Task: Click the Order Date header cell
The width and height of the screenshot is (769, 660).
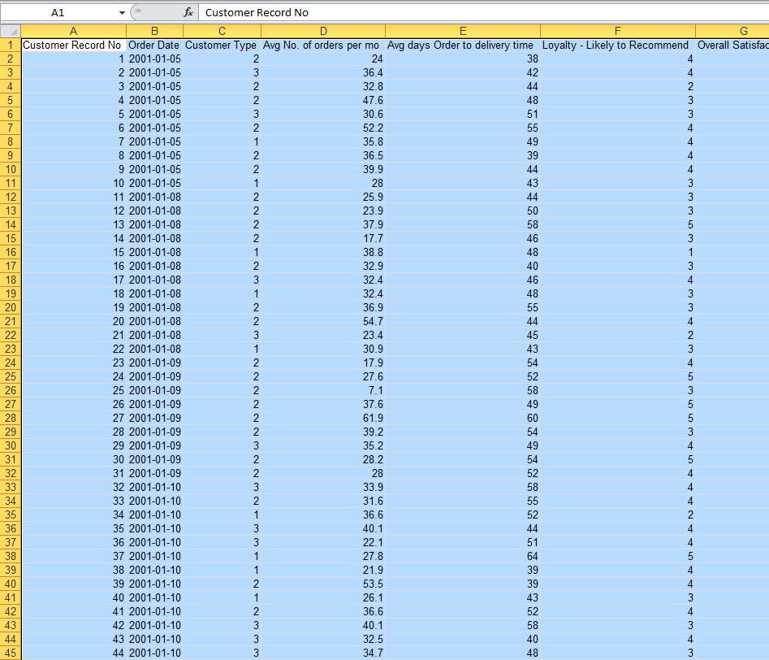Action: (154, 45)
